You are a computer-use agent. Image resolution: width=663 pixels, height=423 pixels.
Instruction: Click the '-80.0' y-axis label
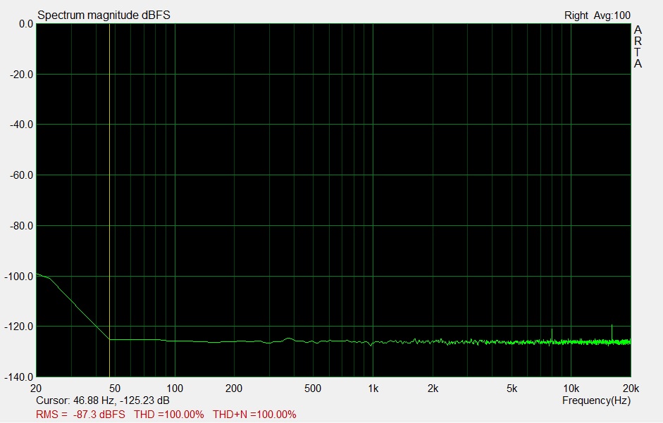coord(22,226)
